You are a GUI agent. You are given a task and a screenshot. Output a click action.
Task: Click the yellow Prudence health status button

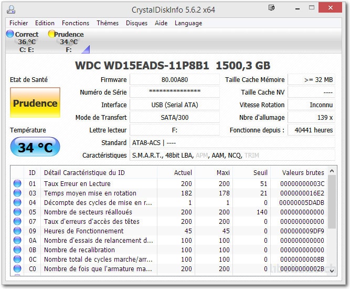pyautogui.click(x=35, y=102)
